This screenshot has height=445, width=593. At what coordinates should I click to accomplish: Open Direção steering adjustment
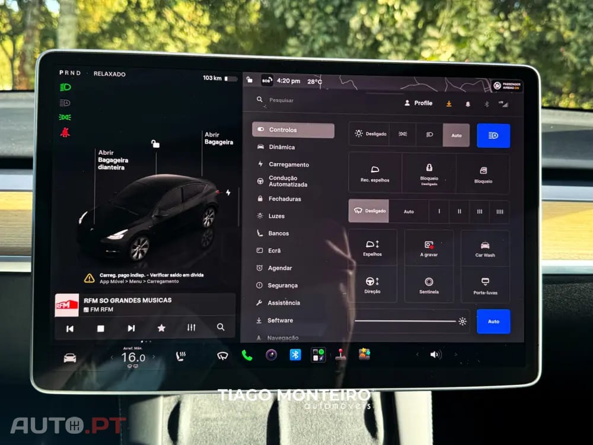pyautogui.click(x=372, y=285)
